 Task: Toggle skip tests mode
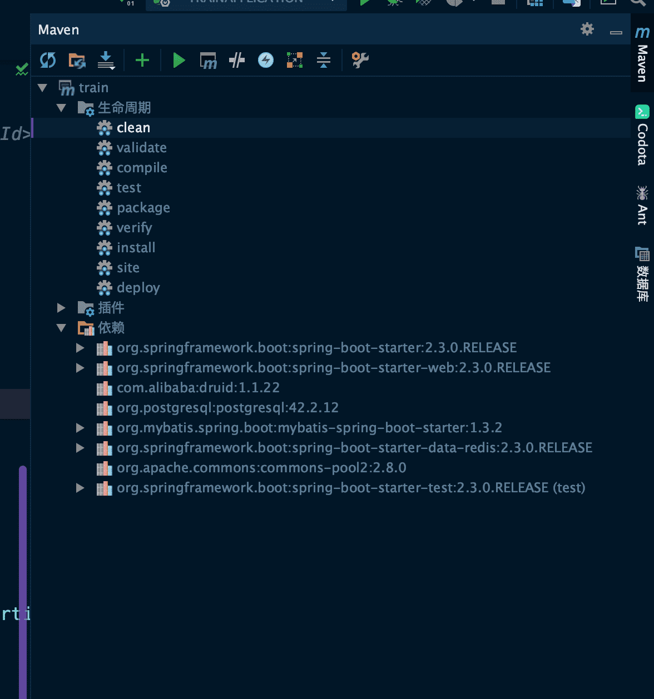[266, 60]
